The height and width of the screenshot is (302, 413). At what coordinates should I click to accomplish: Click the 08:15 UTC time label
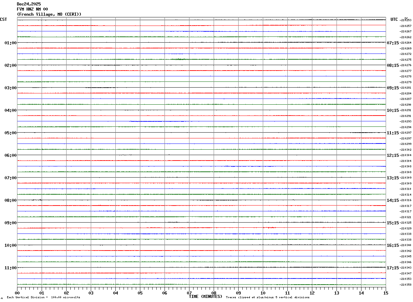393,65
